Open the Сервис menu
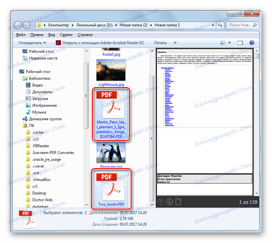Viewport: 272px width, 243px height. pos(66,35)
